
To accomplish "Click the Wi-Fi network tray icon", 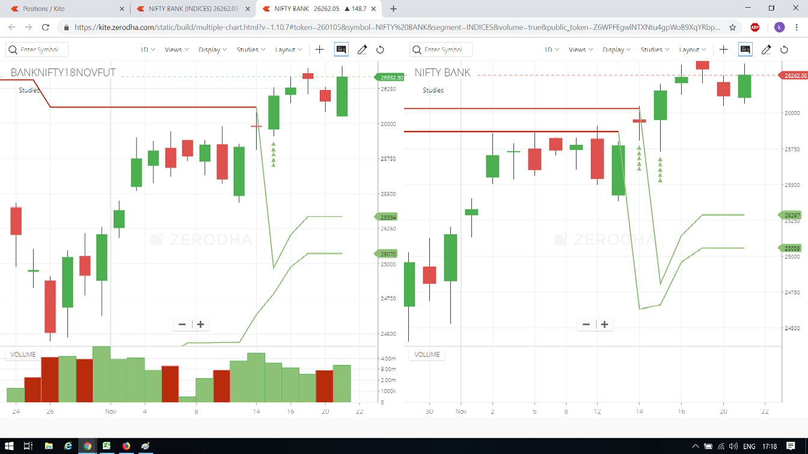I will tap(721, 446).
